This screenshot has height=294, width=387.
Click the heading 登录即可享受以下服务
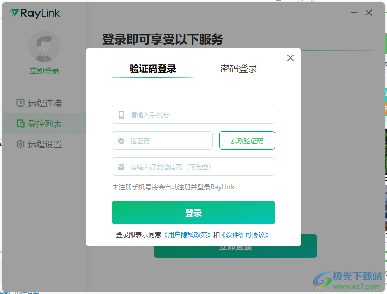[162, 39]
